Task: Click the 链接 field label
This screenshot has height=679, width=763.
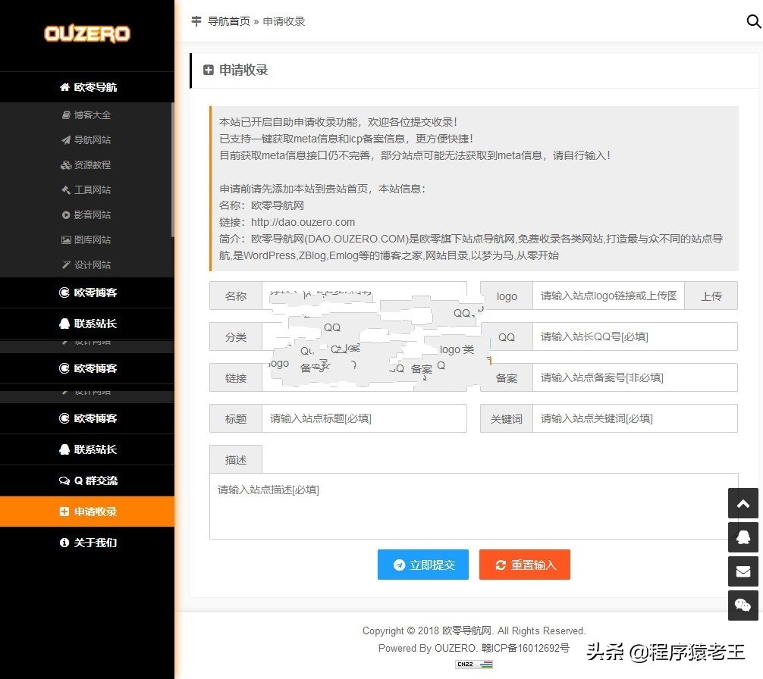Action: pyautogui.click(x=236, y=377)
